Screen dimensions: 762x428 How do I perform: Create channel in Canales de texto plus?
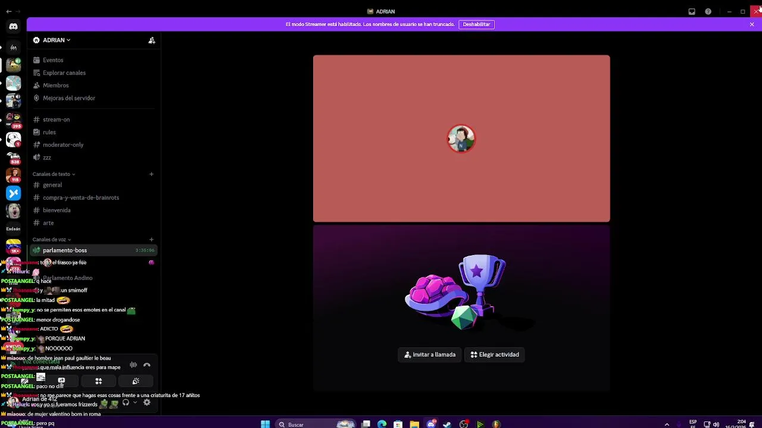tap(151, 174)
